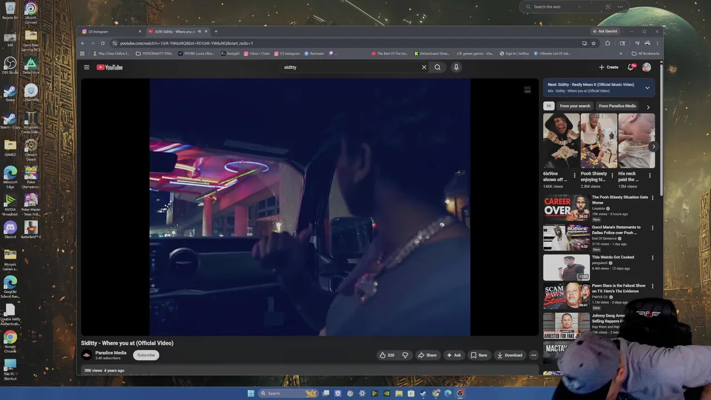
Task: Open the Crimson Desert desktop shortcut
Action: click(31, 150)
